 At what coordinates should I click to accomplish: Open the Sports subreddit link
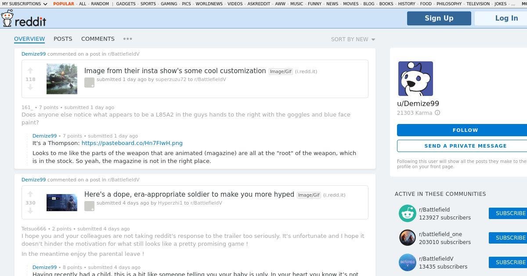click(x=148, y=4)
